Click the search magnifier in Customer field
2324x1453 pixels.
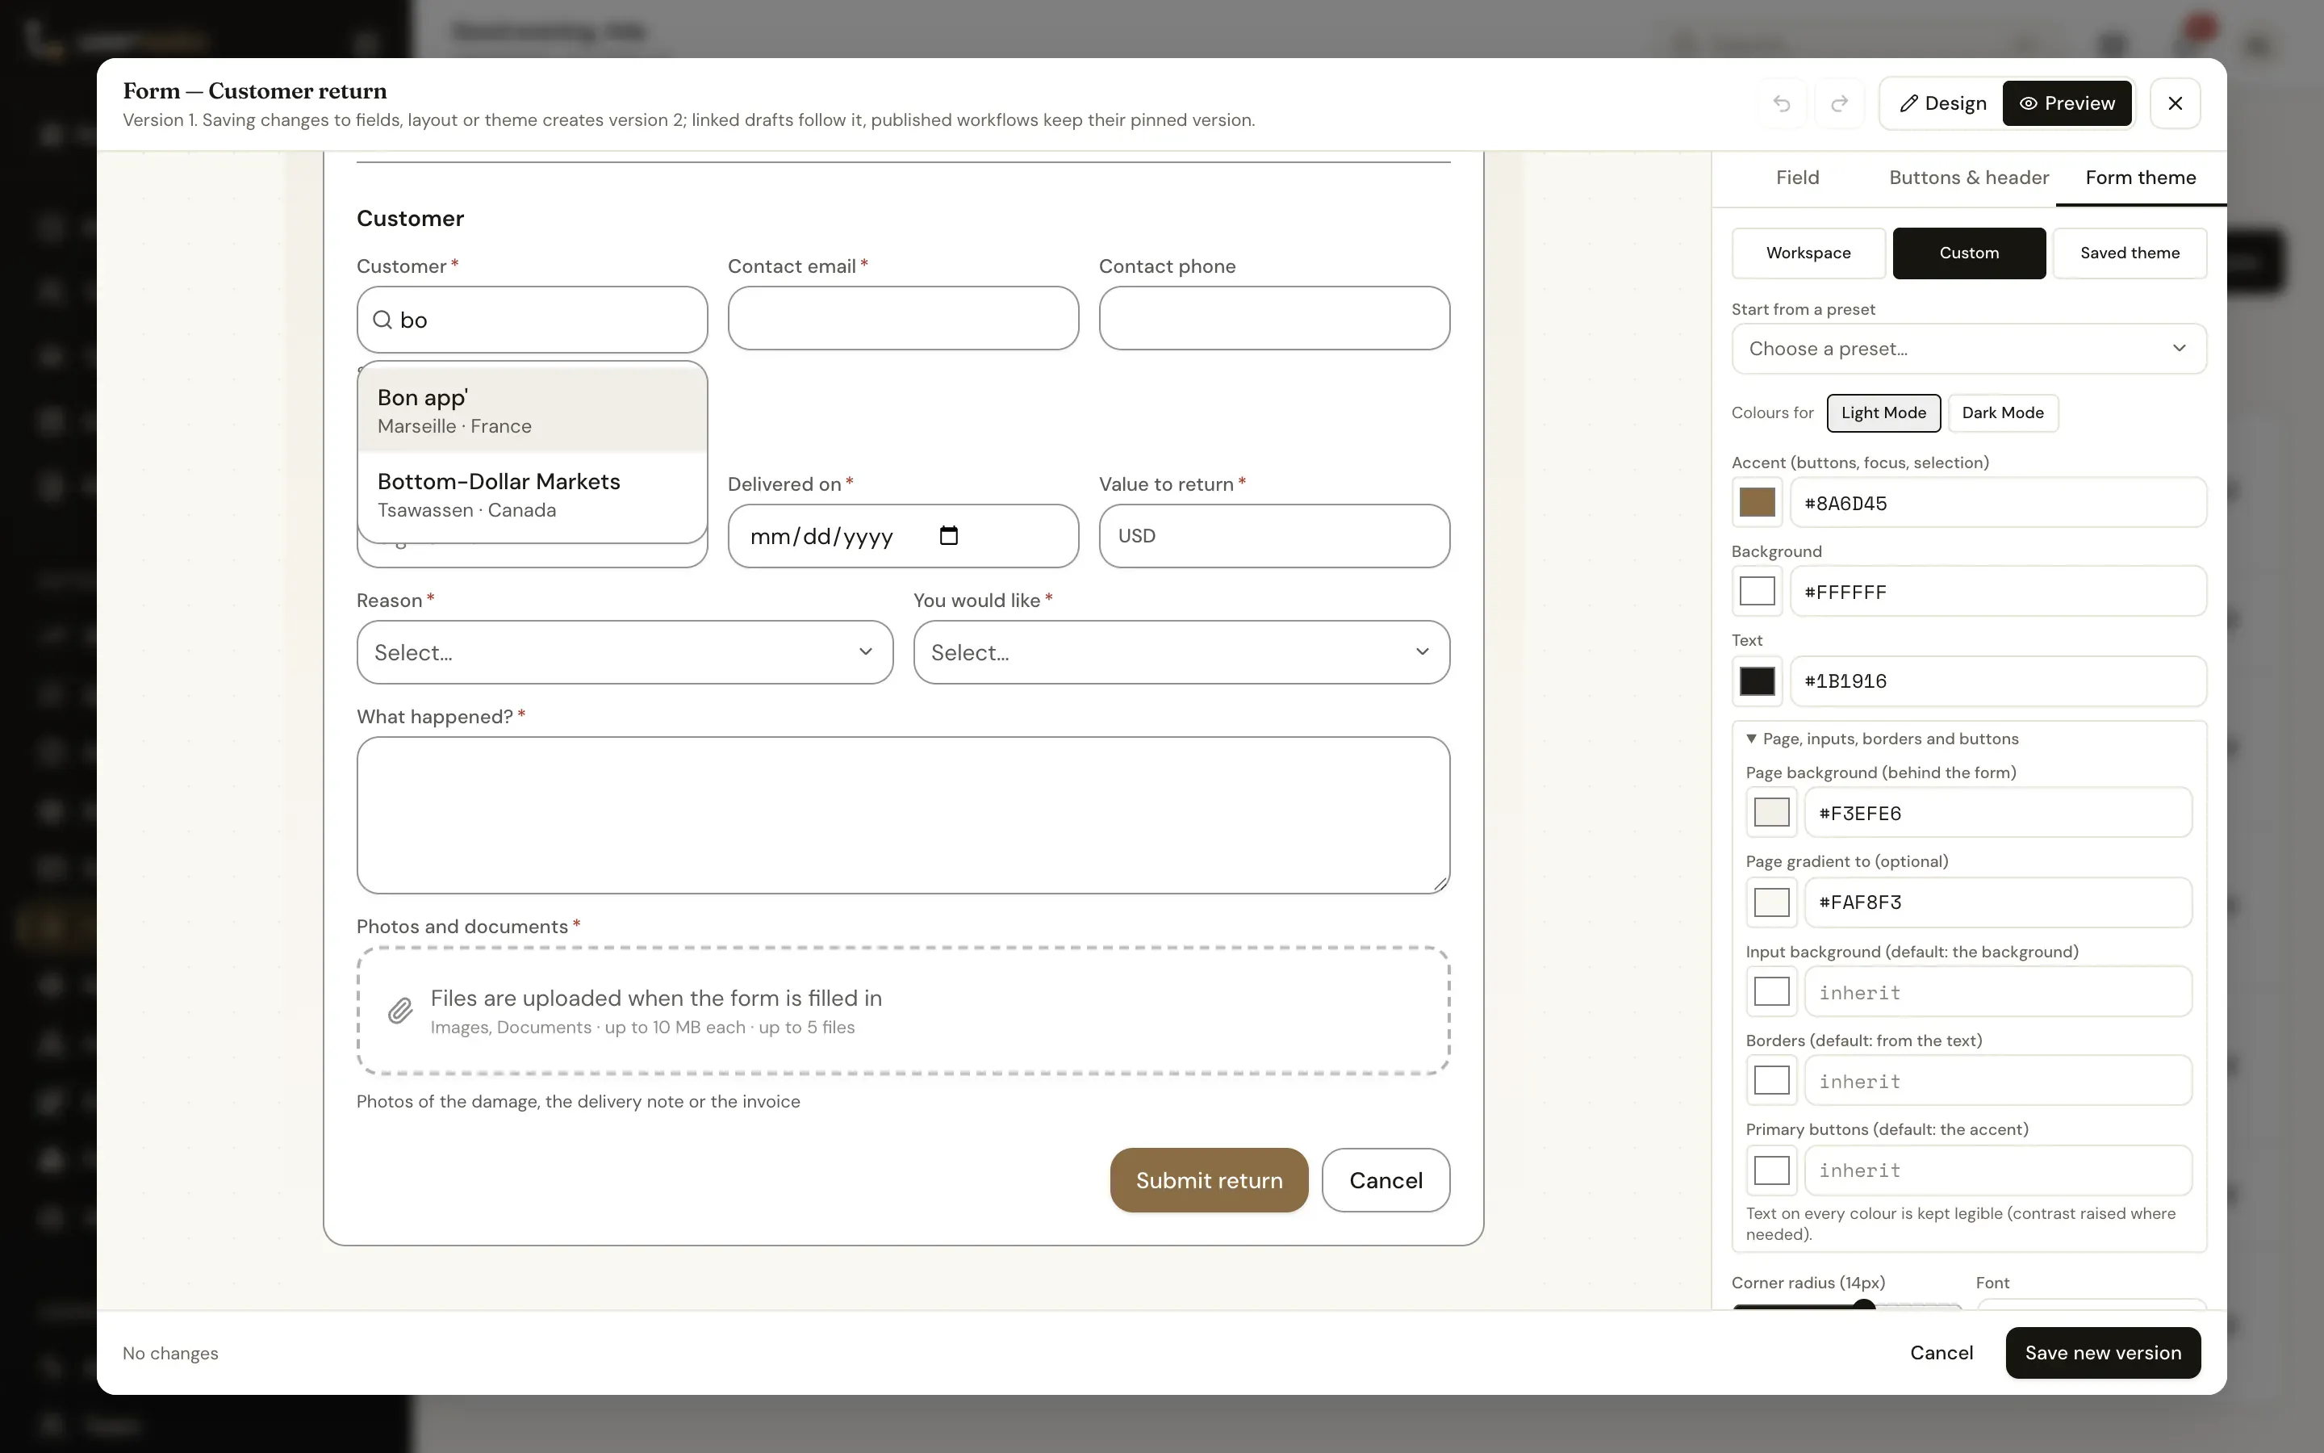click(x=382, y=320)
